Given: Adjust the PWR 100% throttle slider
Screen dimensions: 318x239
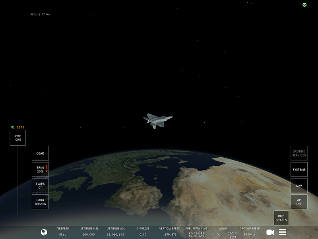Looking at the screenshot, I should point(17,138).
